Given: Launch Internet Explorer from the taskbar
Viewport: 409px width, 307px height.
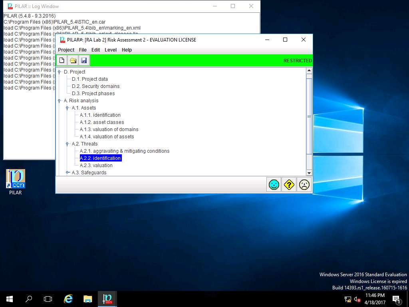Looking at the screenshot, I should coord(68,299).
